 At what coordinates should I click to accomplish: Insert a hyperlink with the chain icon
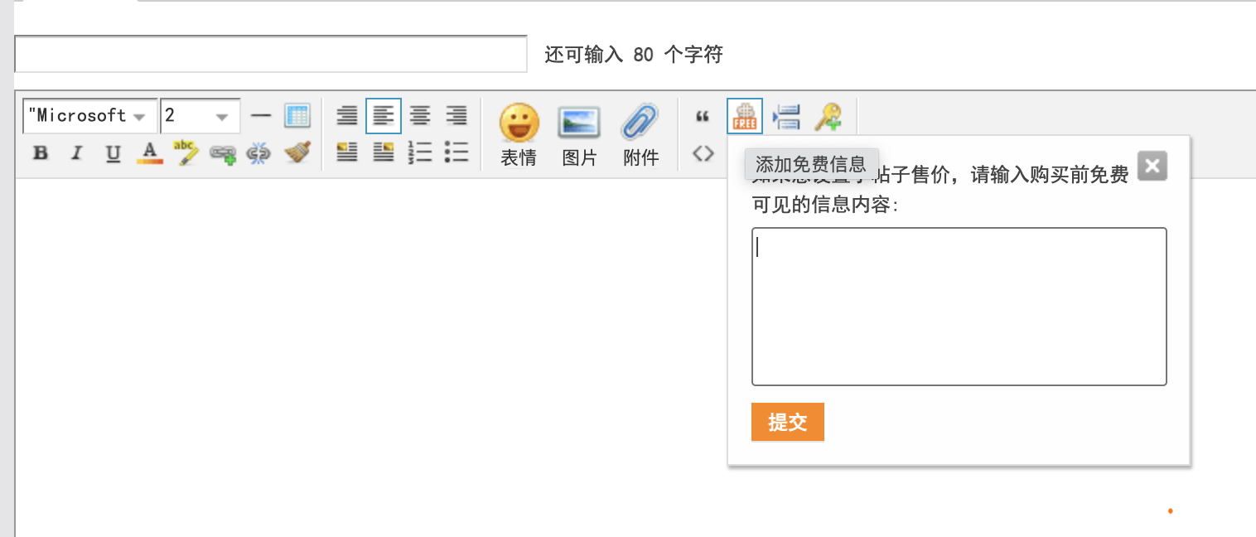[222, 152]
